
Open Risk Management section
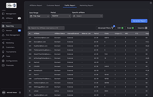tap(13, 35)
